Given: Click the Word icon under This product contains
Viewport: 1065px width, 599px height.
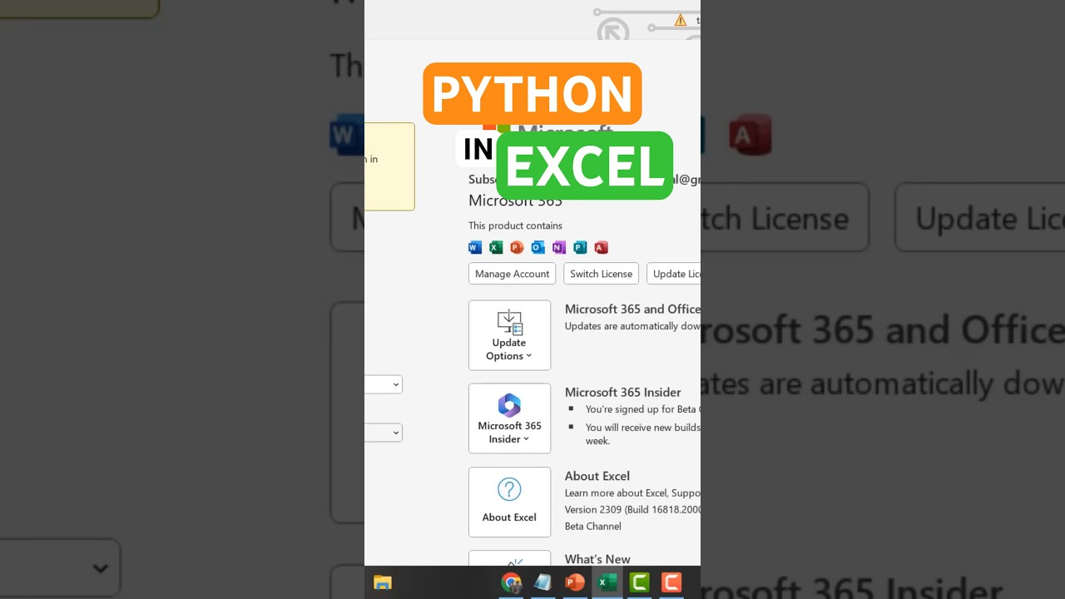Looking at the screenshot, I should [475, 247].
